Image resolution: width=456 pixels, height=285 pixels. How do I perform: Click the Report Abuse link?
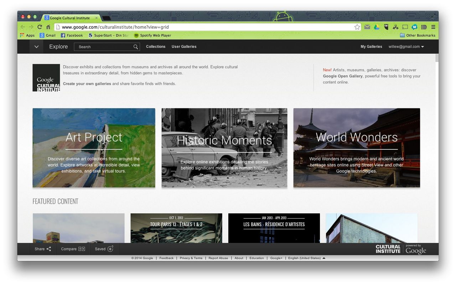pyautogui.click(x=218, y=258)
